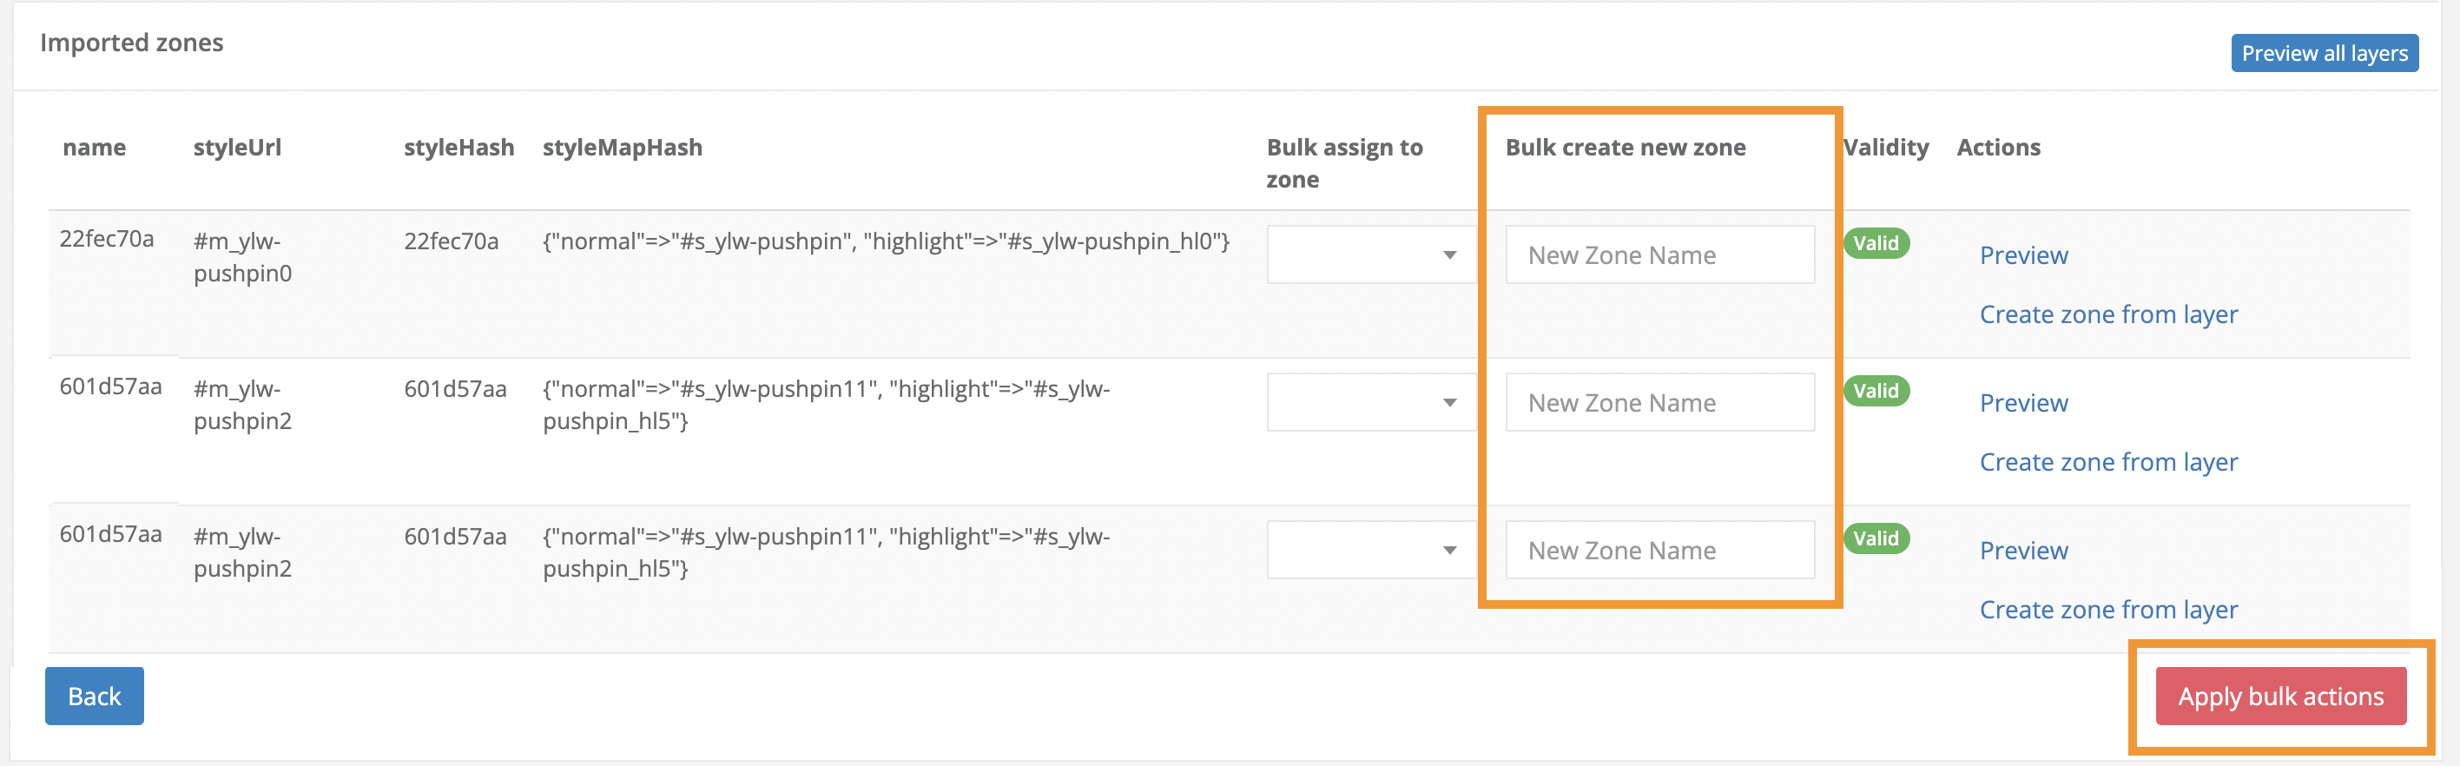This screenshot has width=2460, height=766.
Task: Select the last row's New Zone Name input
Action: 1659,550
